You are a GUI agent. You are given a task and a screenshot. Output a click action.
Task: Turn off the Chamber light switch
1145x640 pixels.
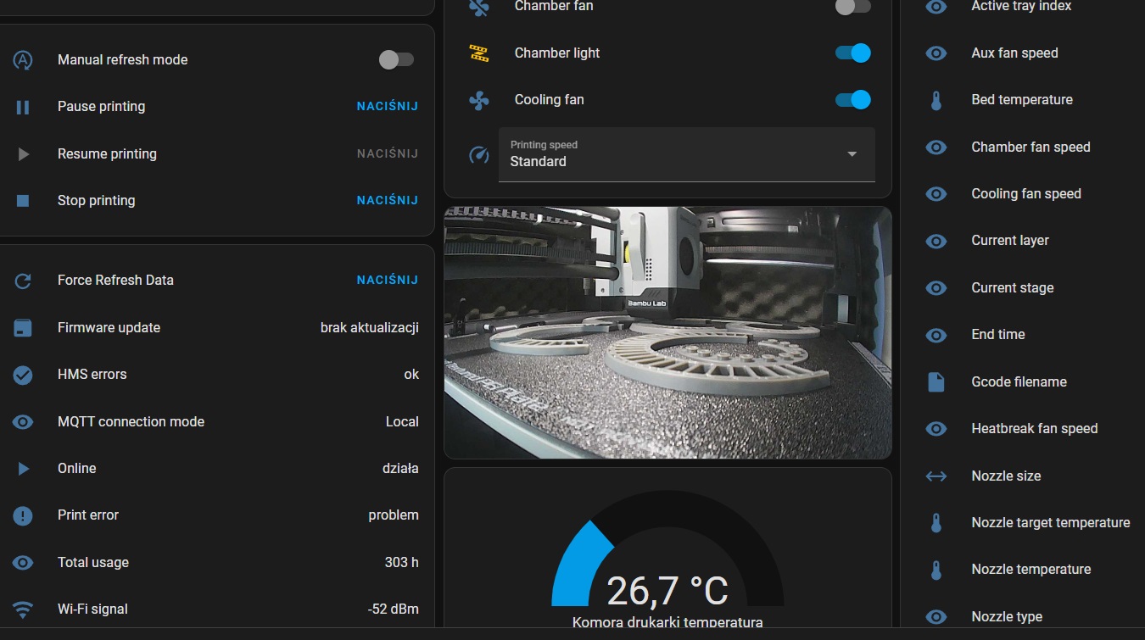coord(852,53)
